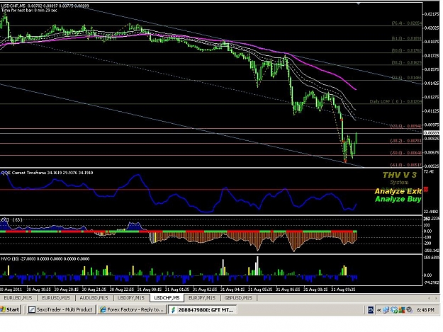
Task: Click the red QQE level marker on axis
Action: coord(426,189)
